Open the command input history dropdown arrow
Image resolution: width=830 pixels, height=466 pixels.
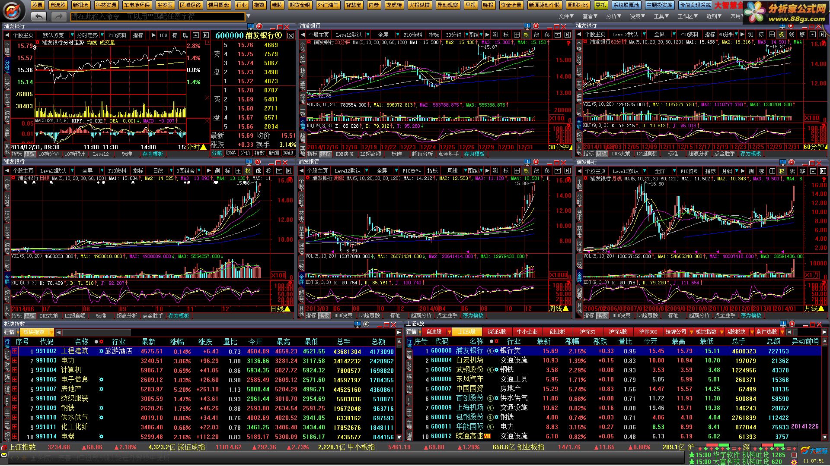[x=249, y=16]
